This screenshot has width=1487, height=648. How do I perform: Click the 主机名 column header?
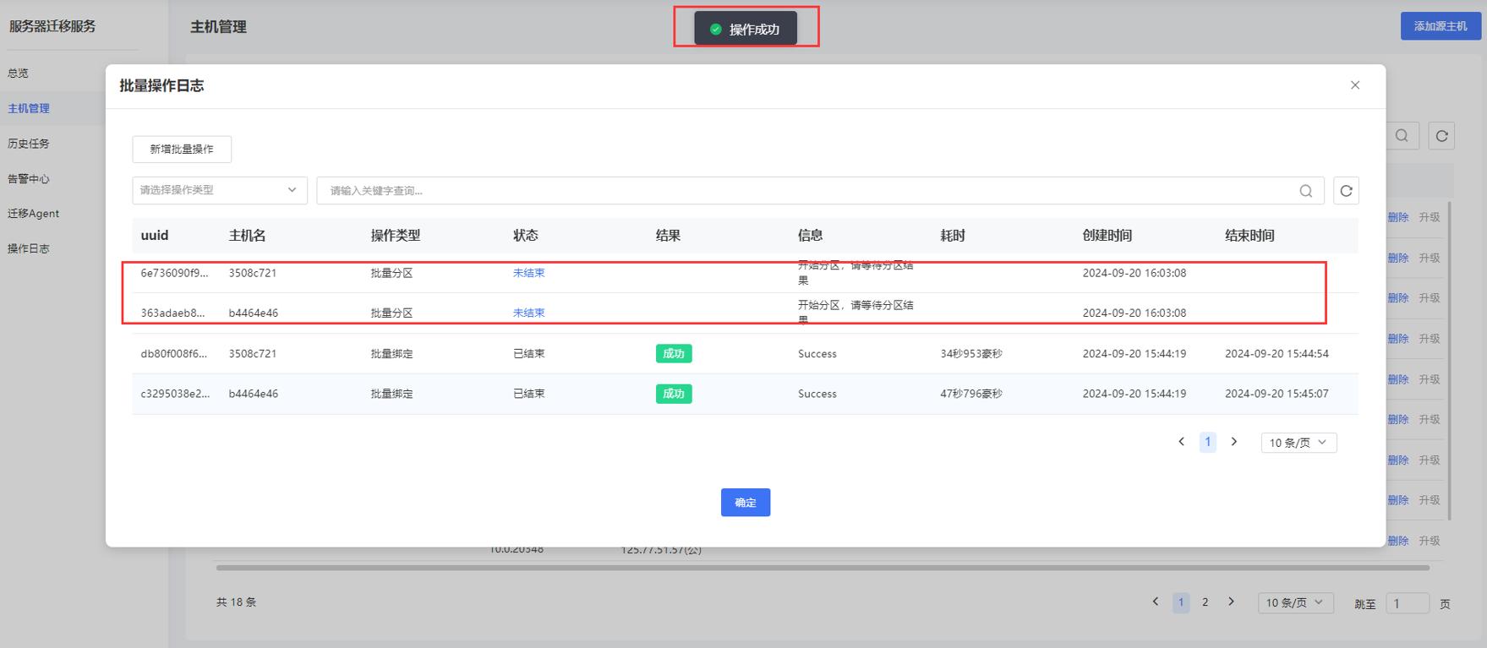pyautogui.click(x=248, y=236)
